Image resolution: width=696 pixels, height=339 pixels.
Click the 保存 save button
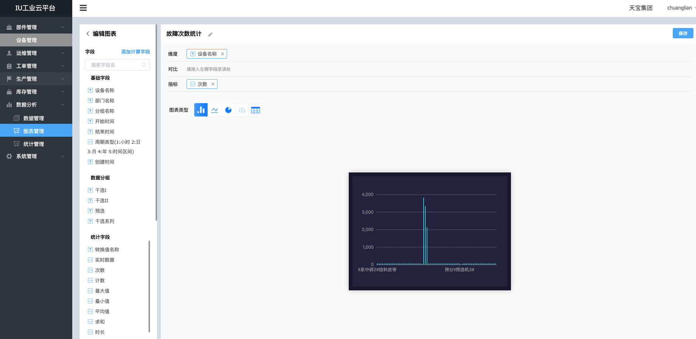[683, 33]
